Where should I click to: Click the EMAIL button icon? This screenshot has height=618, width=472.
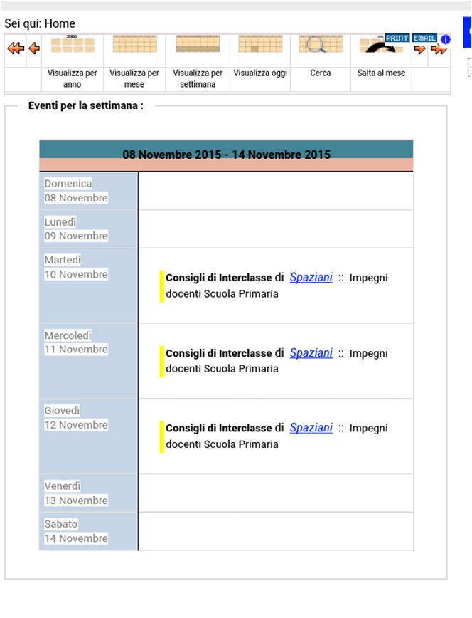424,38
